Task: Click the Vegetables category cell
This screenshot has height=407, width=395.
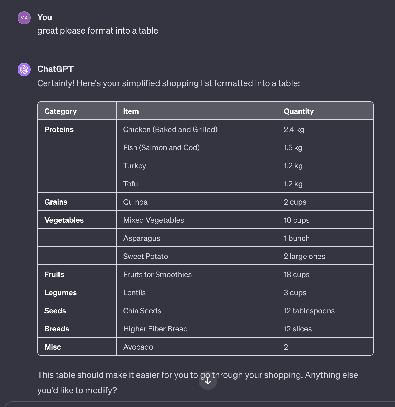Action: point(64,220)
